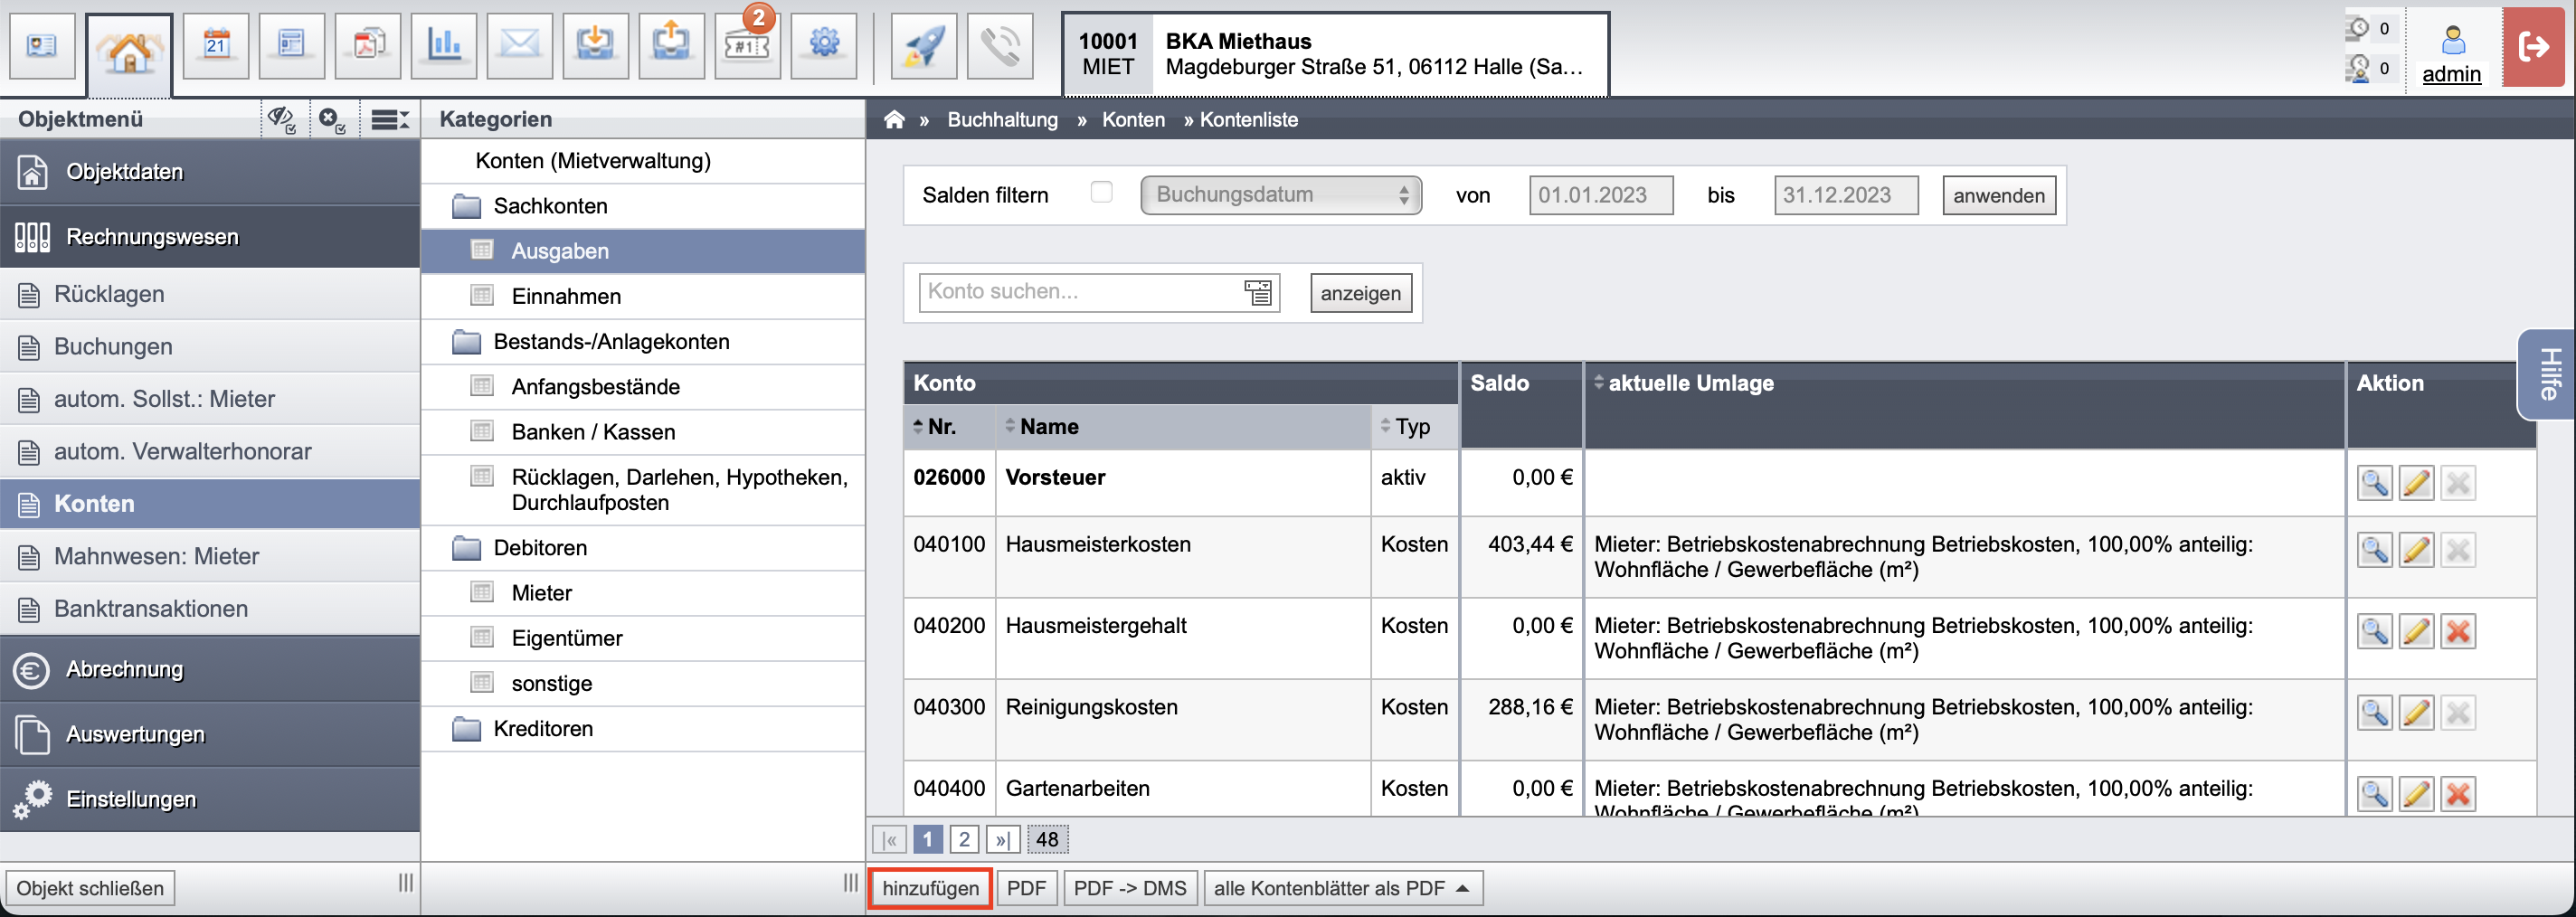
Task: Go to page 2 of the account list
Action: pos(964,839)
